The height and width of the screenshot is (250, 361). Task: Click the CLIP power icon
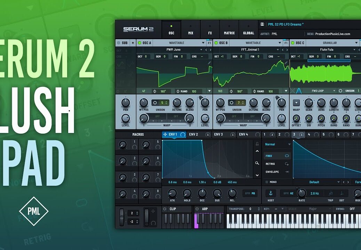click(x=165, y=209)
